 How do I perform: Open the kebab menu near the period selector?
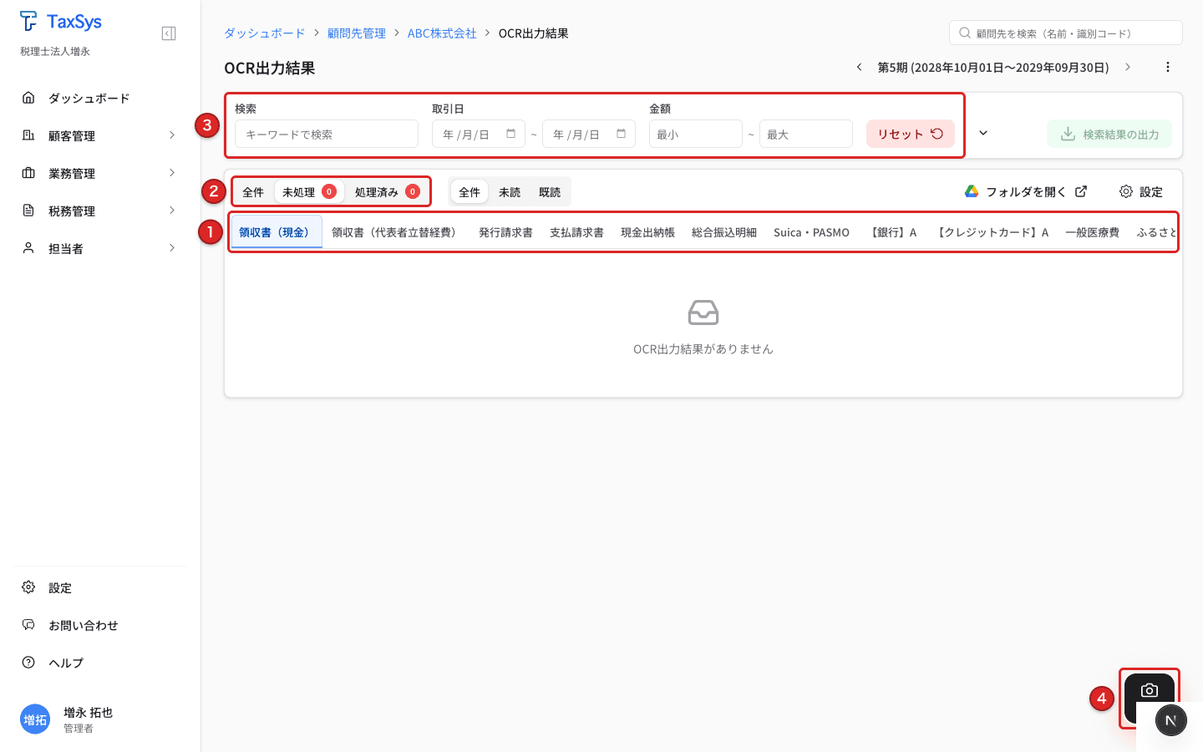1167,67
